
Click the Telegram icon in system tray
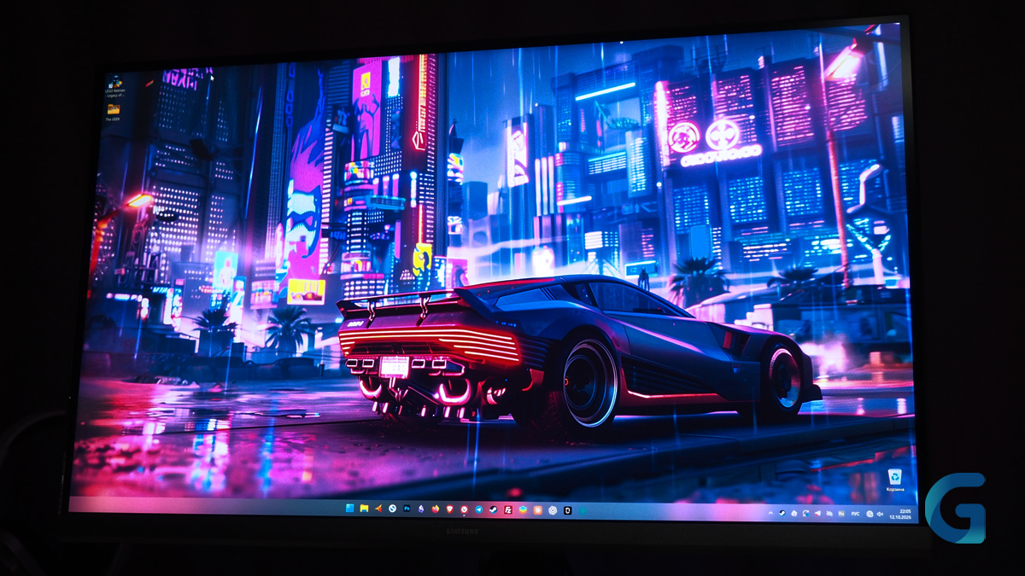tap(817, 514)
